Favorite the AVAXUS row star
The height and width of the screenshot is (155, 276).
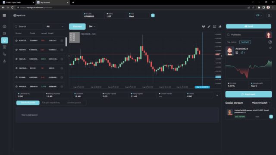click(x=16, y=87)
